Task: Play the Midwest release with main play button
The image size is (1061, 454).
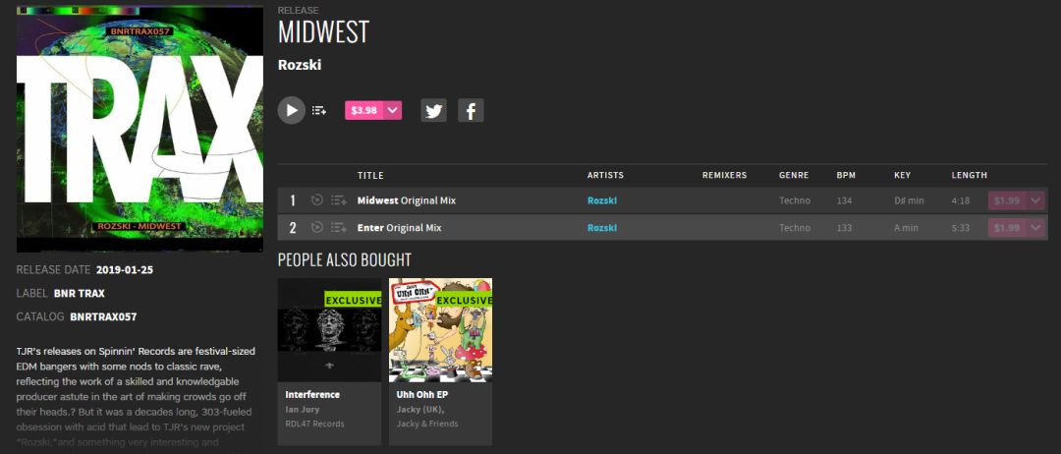Action: click(x=292, y=110)
